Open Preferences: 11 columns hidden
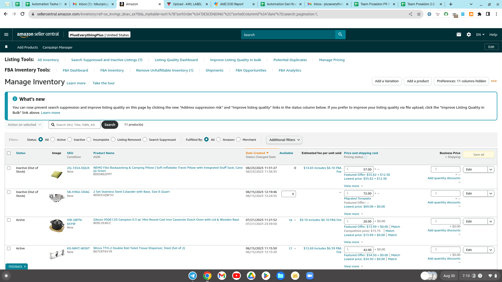 pyautogui.click(x=461, y=81)
